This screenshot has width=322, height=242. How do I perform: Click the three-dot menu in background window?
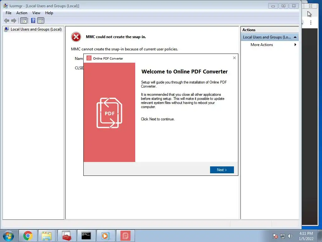(x=311, y=22)
